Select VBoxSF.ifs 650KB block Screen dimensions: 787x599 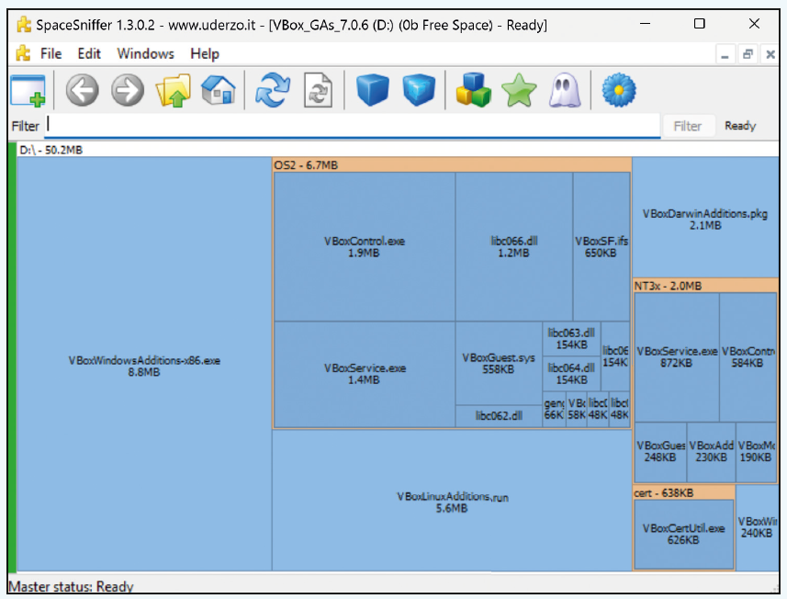601,246
